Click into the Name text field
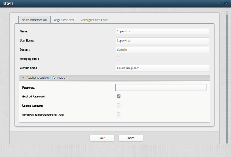Image resolution: width=231 pixels, height=157 pixels. click(163, 31)
